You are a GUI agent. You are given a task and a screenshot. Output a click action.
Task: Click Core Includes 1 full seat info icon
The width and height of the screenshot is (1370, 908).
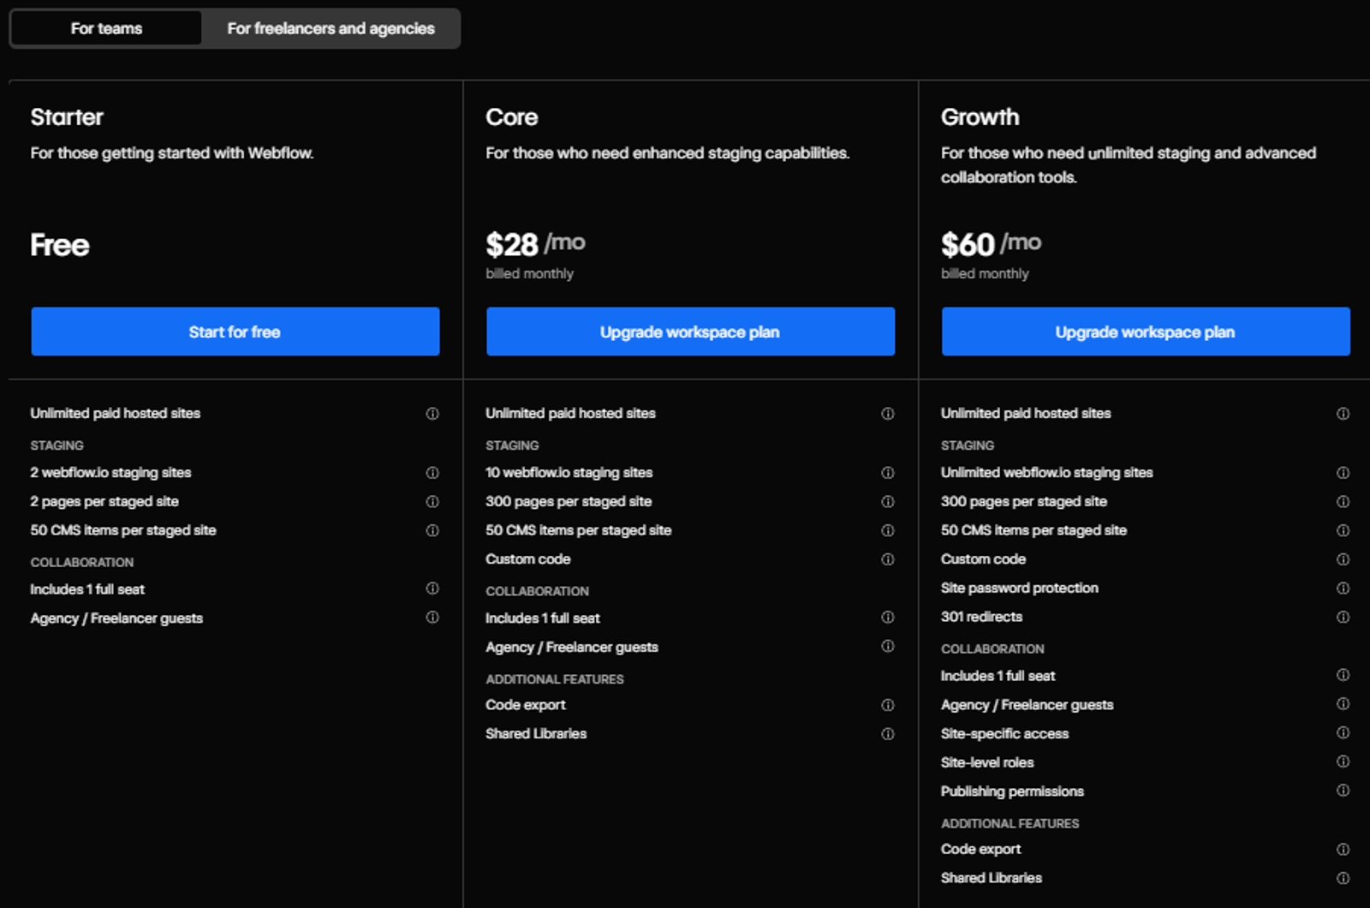888,618
